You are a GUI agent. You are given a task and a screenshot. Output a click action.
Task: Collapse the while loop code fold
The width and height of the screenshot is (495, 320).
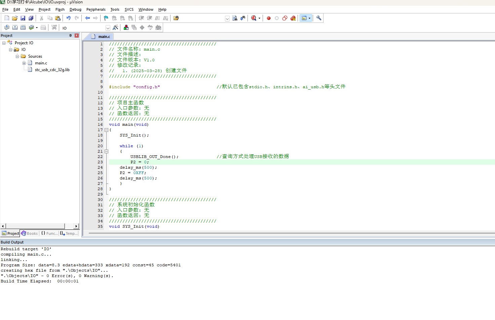coord(106,151)
